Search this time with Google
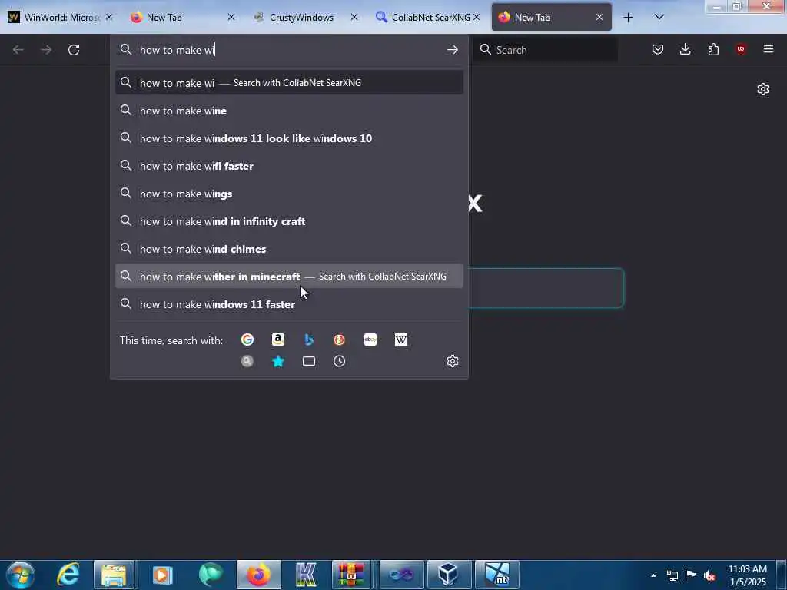 [247, 340]
